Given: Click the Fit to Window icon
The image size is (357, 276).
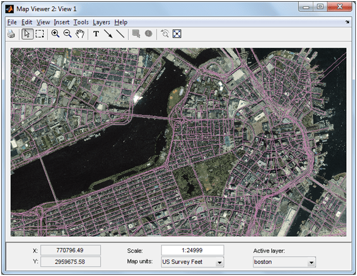Looking at the screenshot, I should point(177,34).
